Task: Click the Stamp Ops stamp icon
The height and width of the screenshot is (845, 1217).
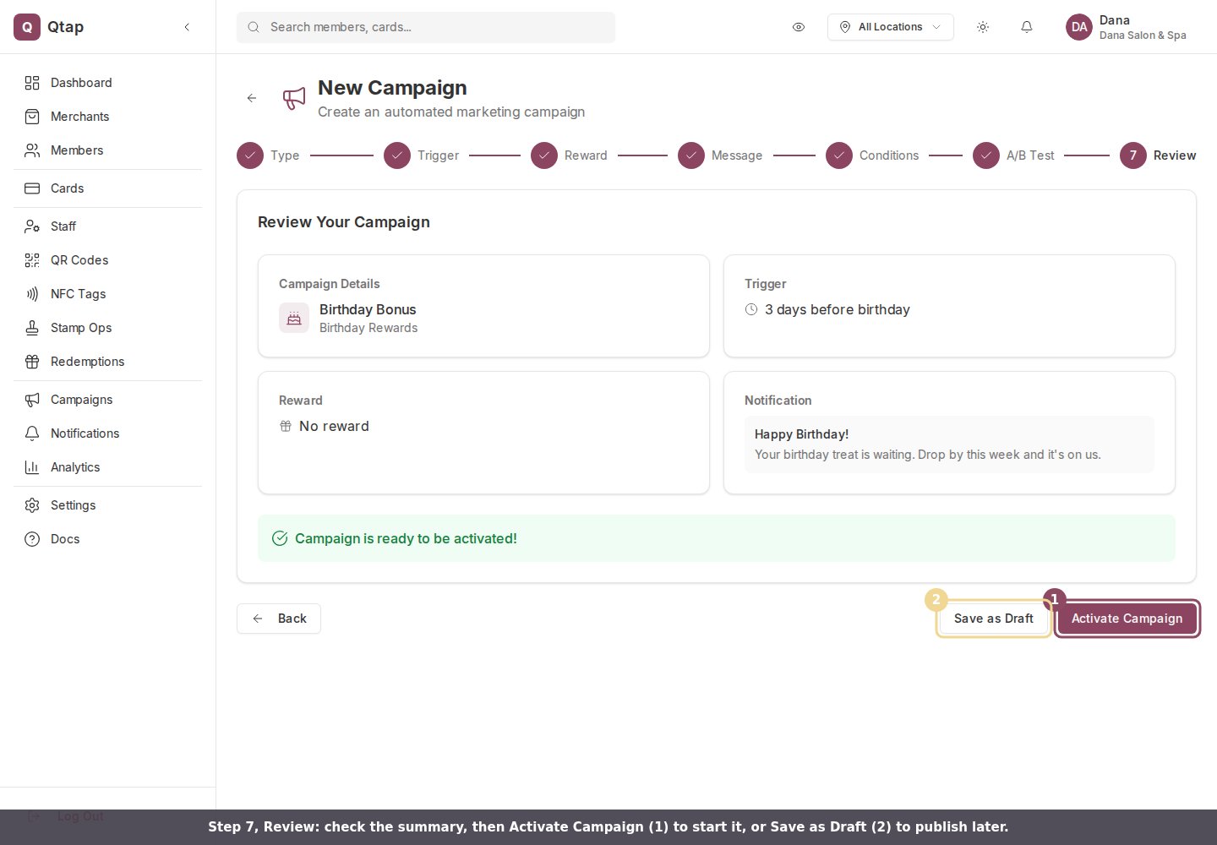Action: tap(32, 328)
